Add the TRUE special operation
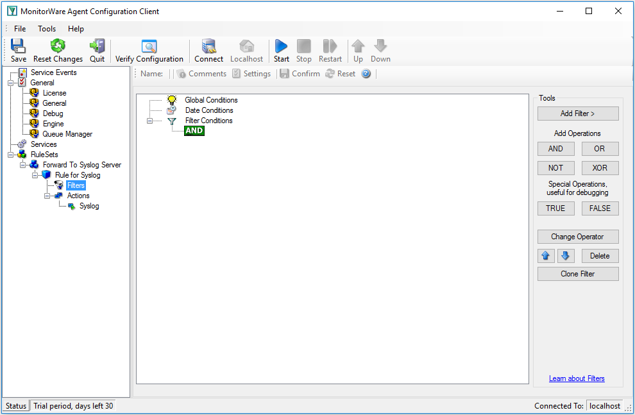The width and height of the screenshot is (635, 415). pos(555,208)
